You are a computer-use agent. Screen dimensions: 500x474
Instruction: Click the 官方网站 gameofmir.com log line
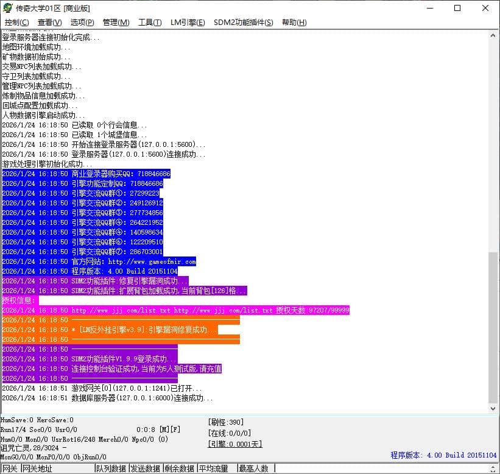click(x=99, y=262)
